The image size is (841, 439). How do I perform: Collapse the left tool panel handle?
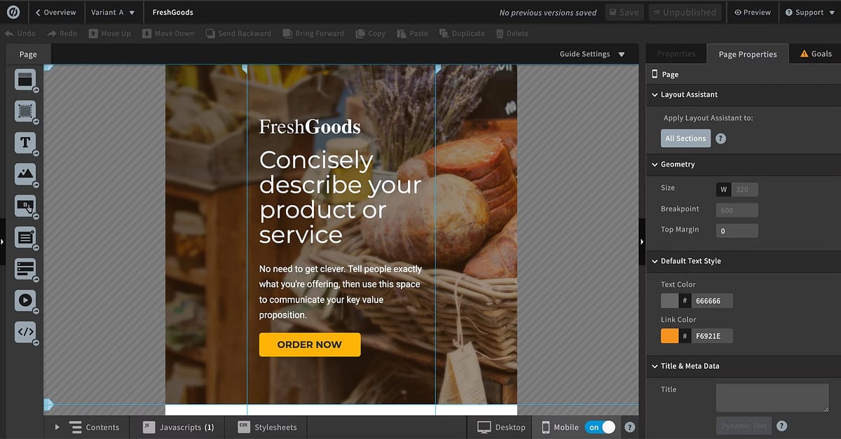point(2,242)
